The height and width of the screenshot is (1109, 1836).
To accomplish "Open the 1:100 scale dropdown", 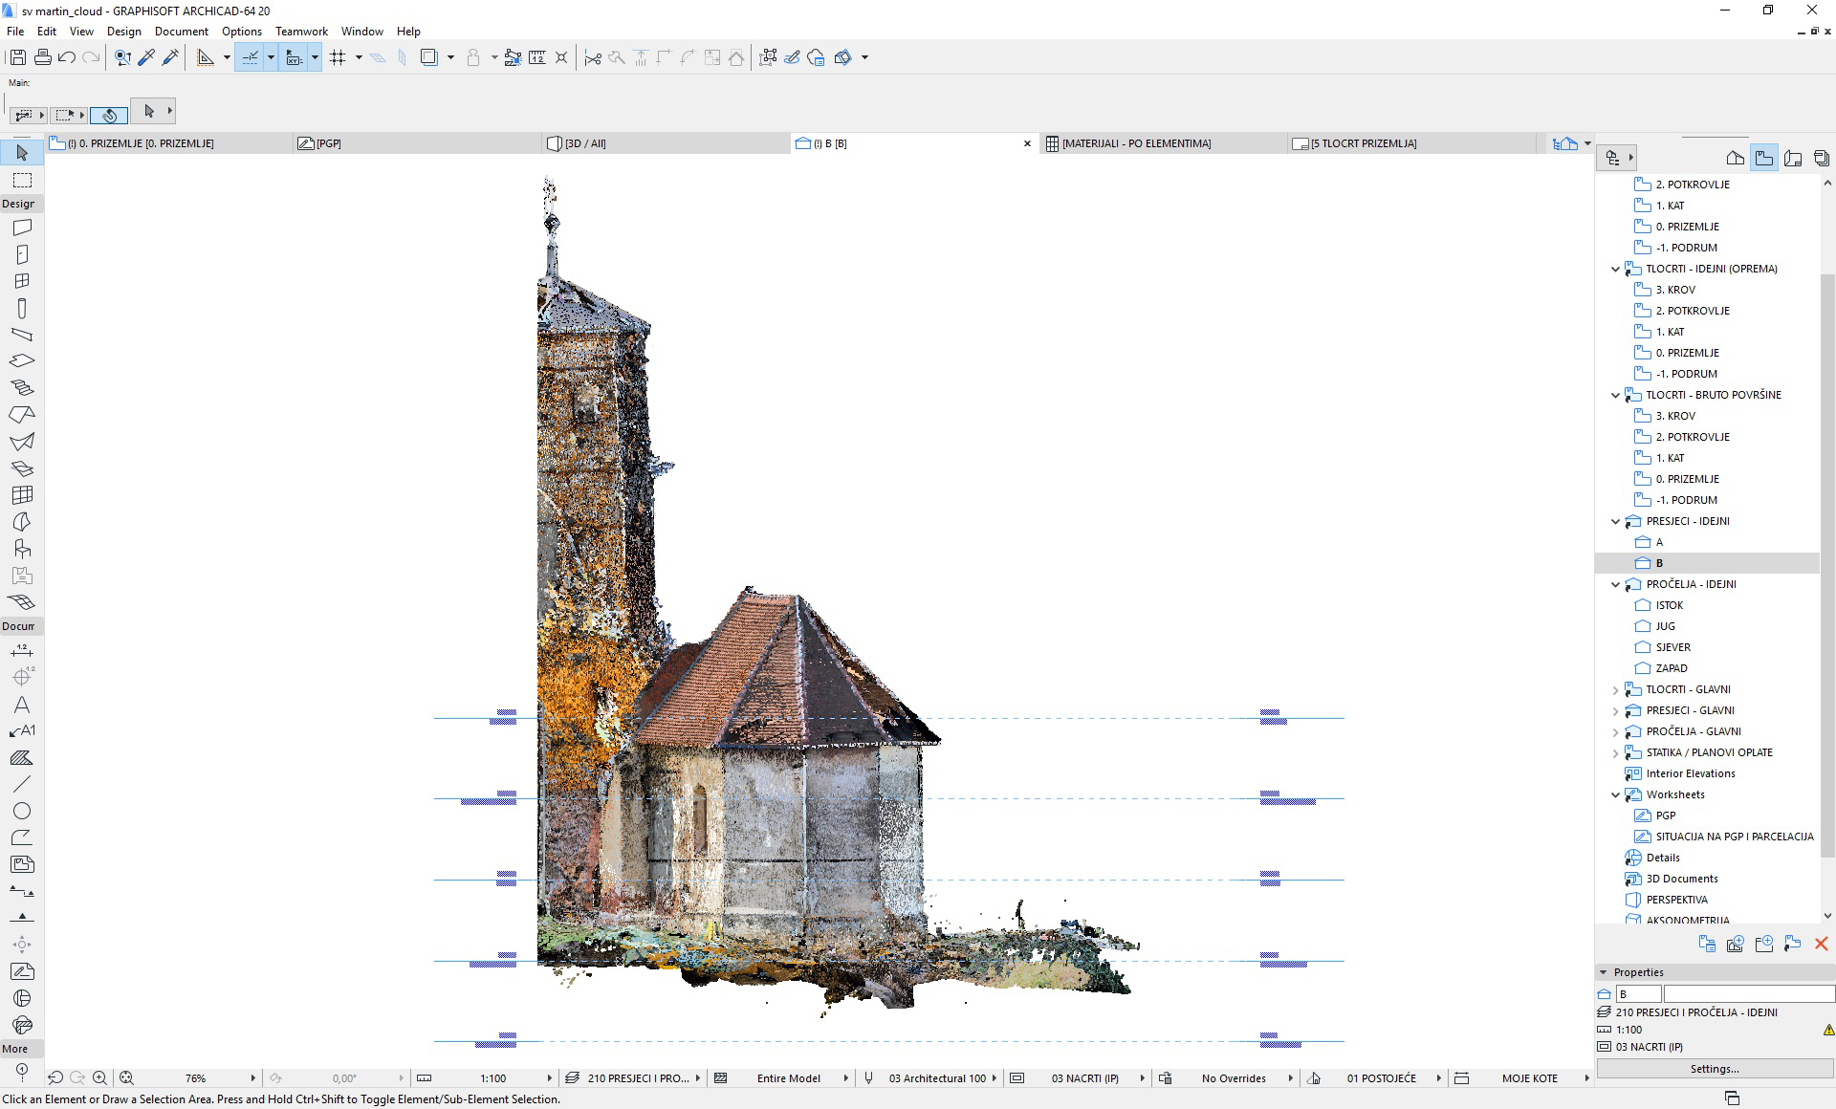I will point(549,1078).
